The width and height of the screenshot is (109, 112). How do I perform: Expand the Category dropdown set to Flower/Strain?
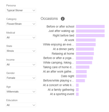[x=21, y=24]
